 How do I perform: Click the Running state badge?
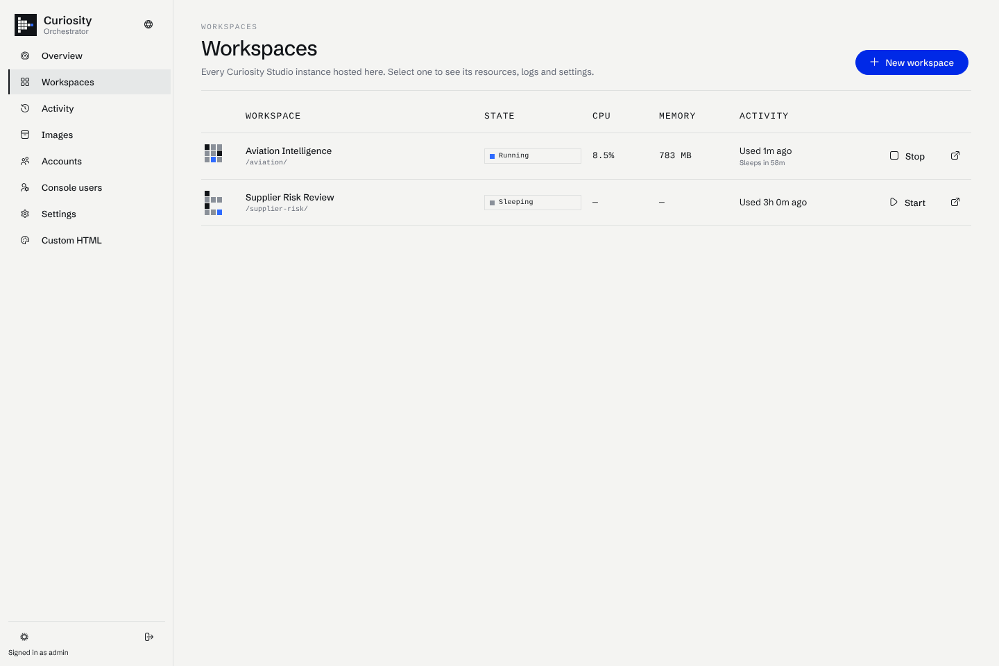pos(533,156)
